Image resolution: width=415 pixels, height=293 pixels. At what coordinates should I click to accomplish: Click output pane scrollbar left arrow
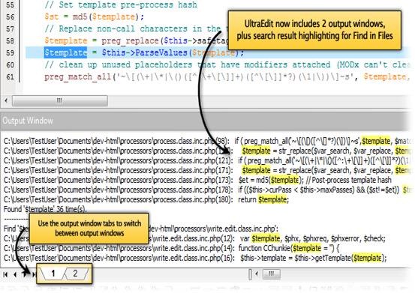(257, 274)
